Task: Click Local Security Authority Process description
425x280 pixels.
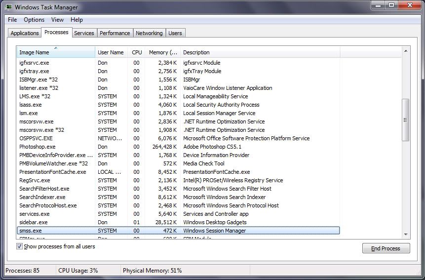Action: pyautogui.click(x=221, y=105)
